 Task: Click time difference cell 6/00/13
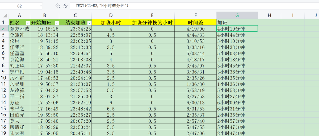195,102
